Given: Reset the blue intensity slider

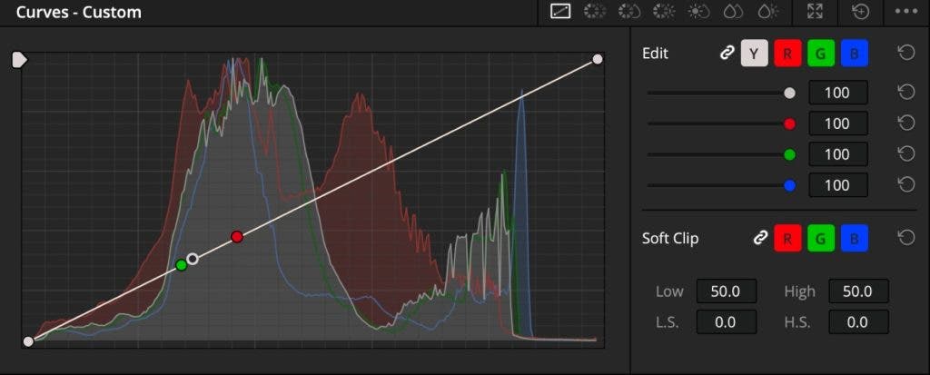Looking at the screenshot, I should [x=905, y=185].
